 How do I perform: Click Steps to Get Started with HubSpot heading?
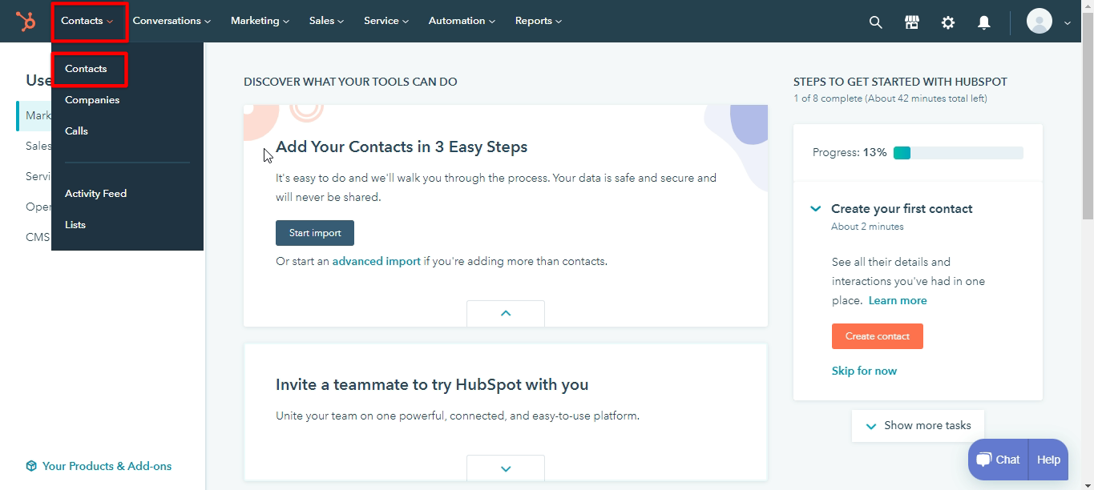pos(900,82)
